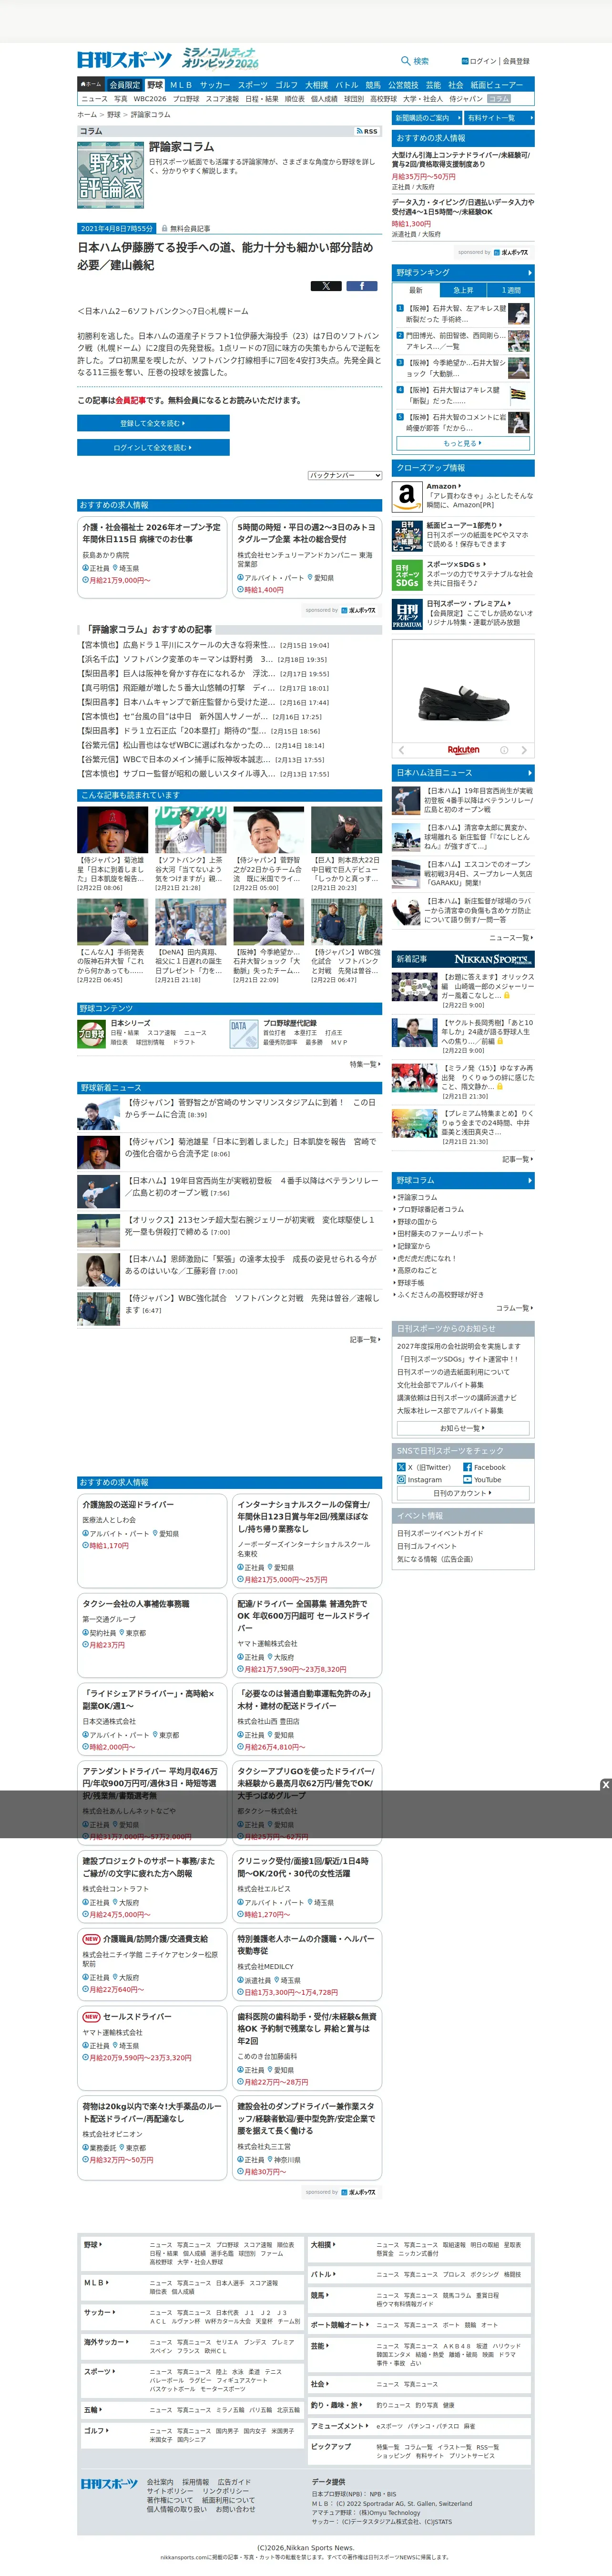The width and height of the screenshot is (612, 2576).
Task: Click コラム一覧 link
Action: pyautogui.click(x=514, y=1308)
